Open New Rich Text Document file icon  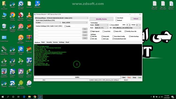171,5
